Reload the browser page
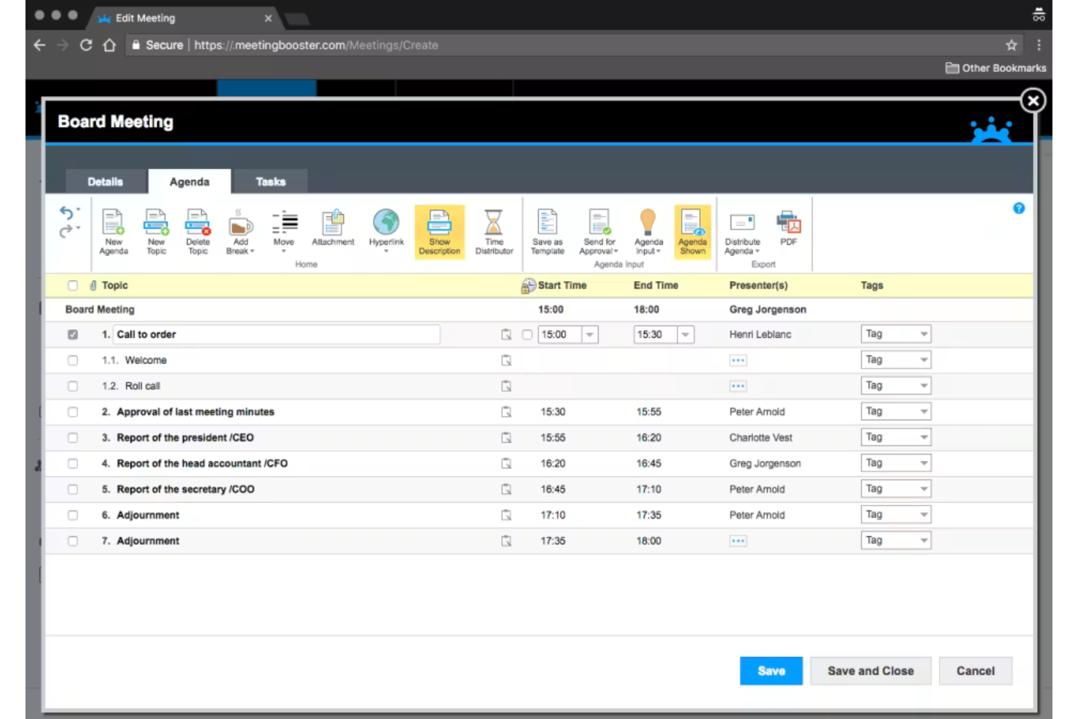This screenshot has width=1078, height=719. click(x=86, y=45)
